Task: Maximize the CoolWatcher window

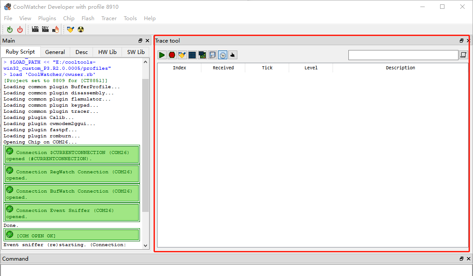Action: 442,7
